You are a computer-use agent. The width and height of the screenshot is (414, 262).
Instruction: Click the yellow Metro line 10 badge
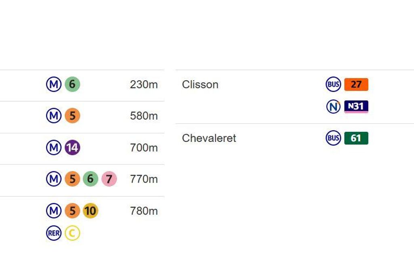point(90,211)
